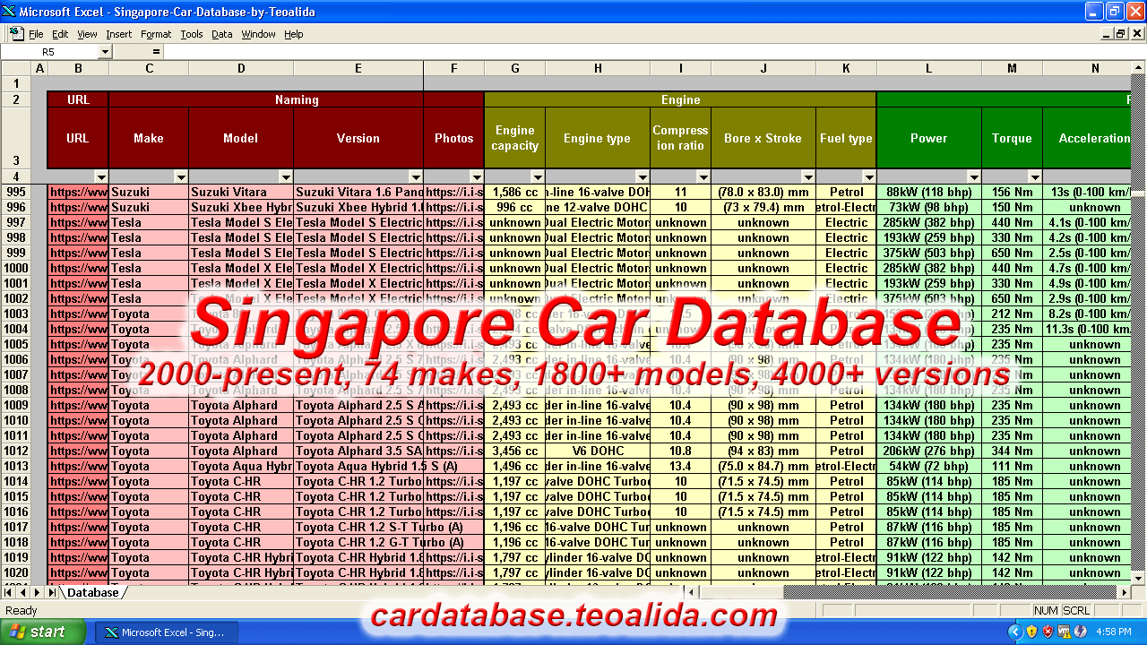Click '1,586 cc' engine capacity cell
This screenshot has width=1147, height=645.
(x=515, y=192)
